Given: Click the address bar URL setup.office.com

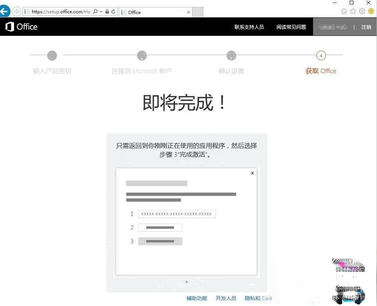Looking at the screenshot, I should click(61, 11).
